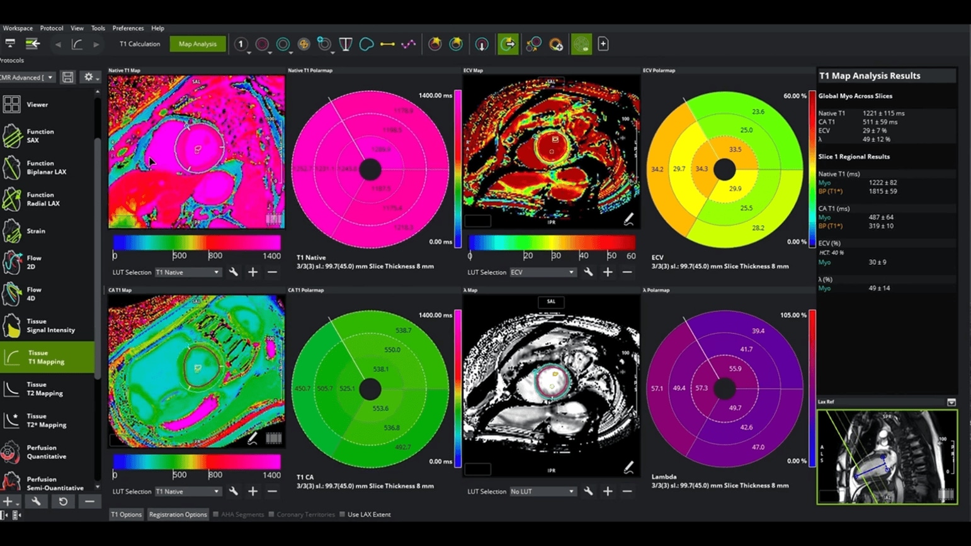
Task: Expand the teal-dotted contour tool dropdown
Action: point(332,52)
